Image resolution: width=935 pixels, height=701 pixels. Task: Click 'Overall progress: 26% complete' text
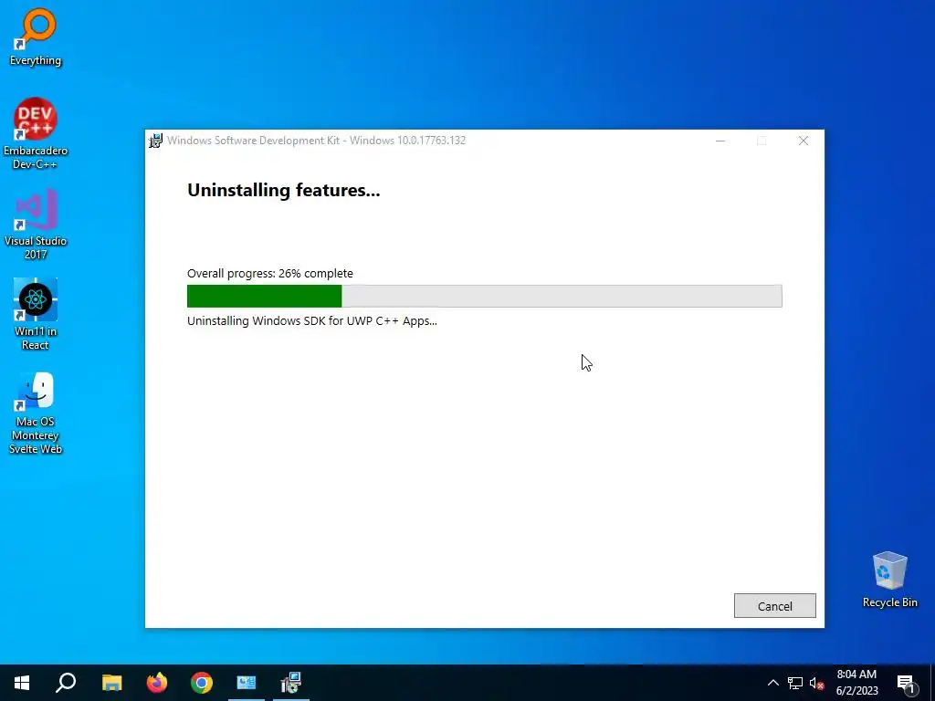(270, 273)
